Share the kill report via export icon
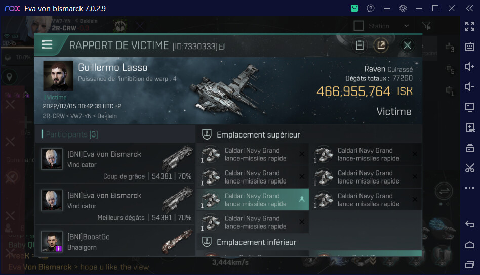Image resolution: width=480 pixels, height=275 pixels. [x=381, y=45]
